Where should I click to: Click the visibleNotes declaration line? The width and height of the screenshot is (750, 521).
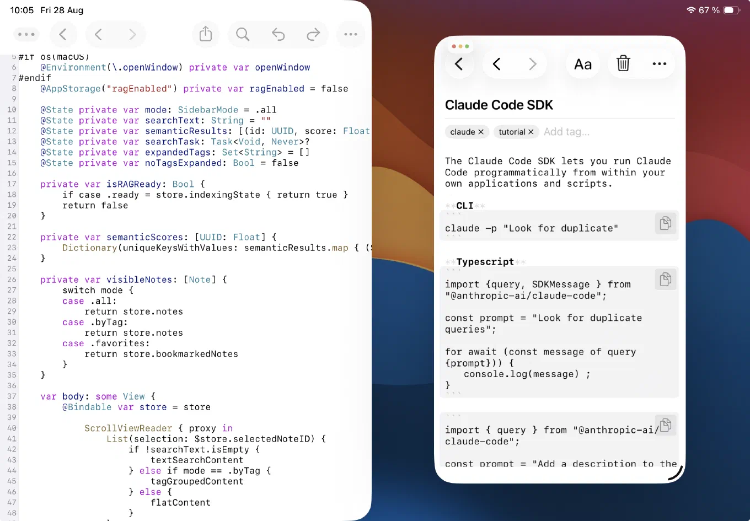coord(133,280)
